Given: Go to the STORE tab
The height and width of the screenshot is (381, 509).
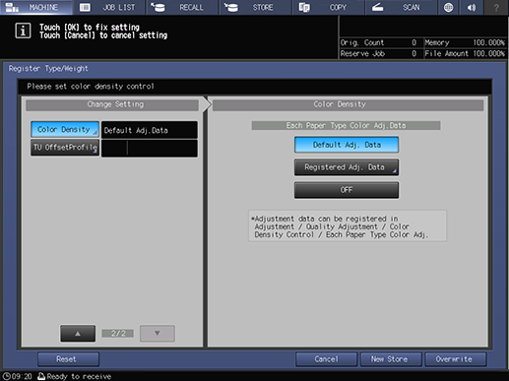Looking at the screenshot, I should coord(255,7).
